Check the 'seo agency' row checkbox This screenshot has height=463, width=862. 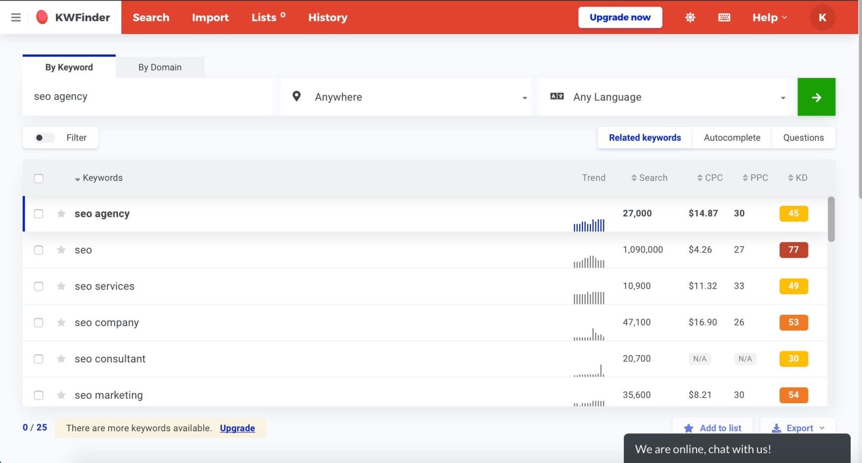coord(39,214)
